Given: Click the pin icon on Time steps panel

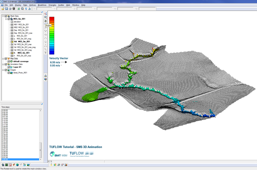Looking at the screenshot, I should pos(42,104).
